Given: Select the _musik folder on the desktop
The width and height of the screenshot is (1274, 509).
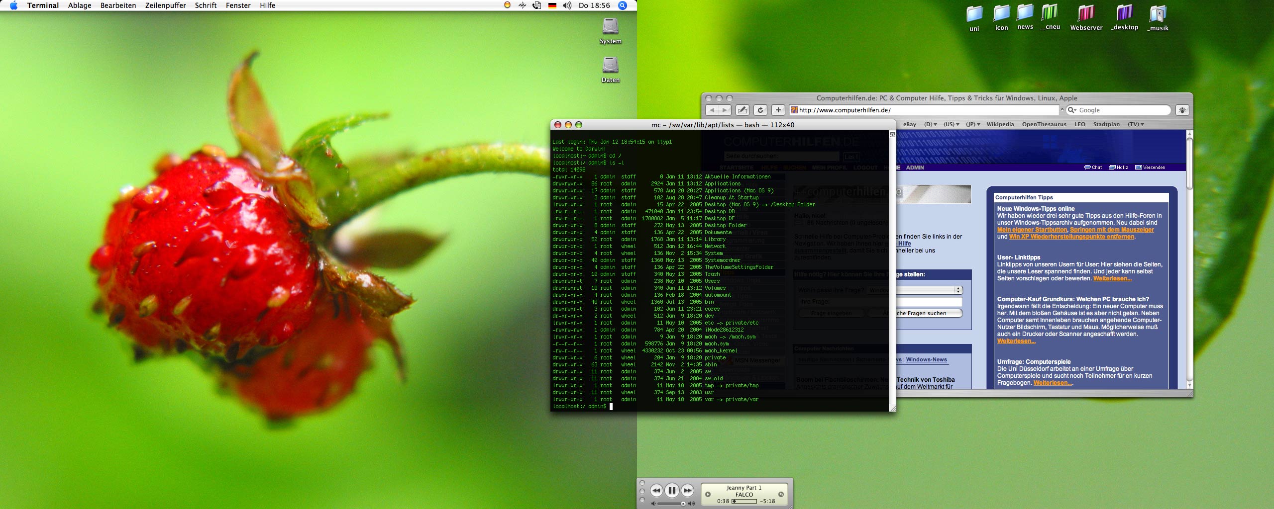Looking at the screenshot, I should pyautogui.click(x=1158, y=18).
